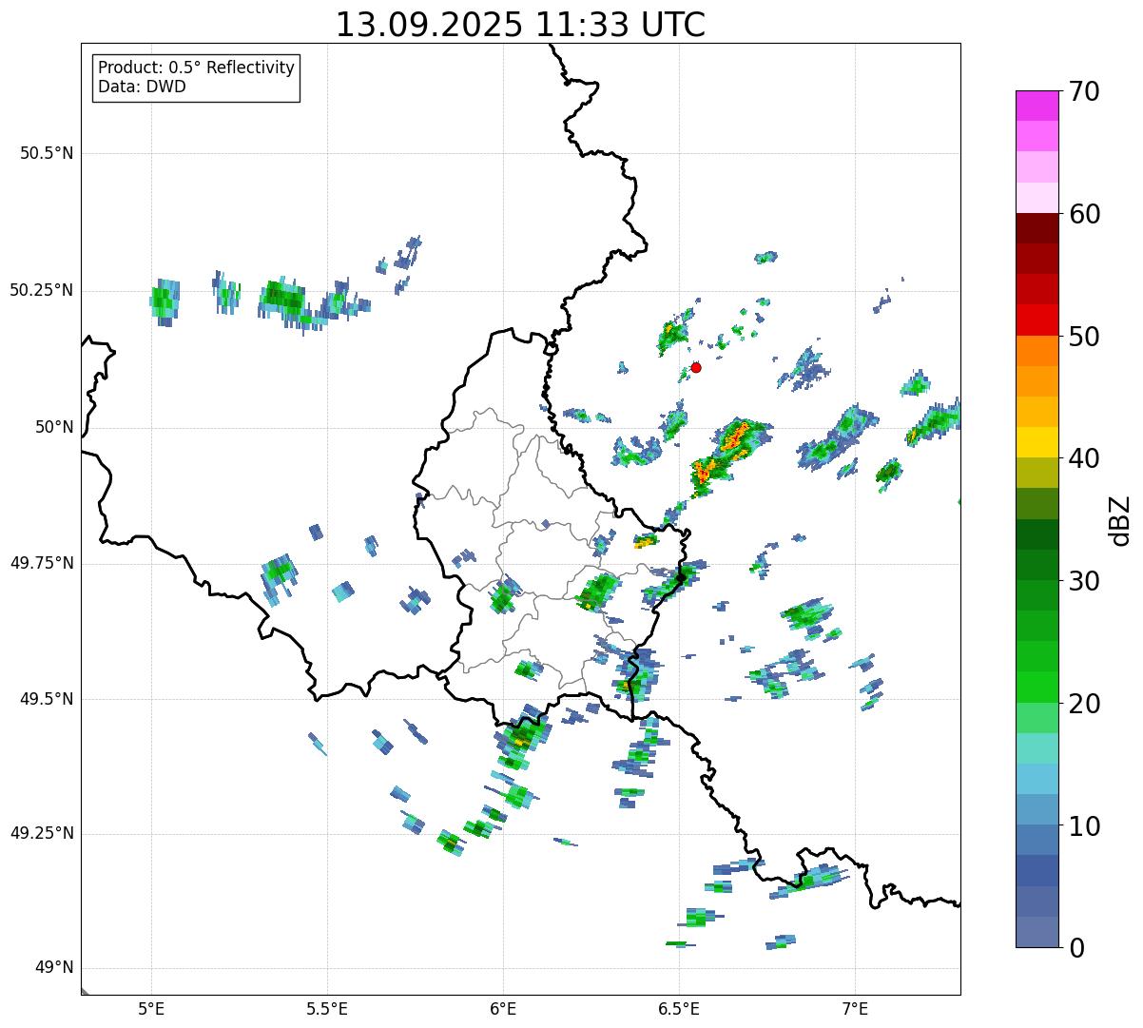This screenshot has height=1028, width=1143.
Task: Click the red station marker dot
Action: (x=696, y=367)
